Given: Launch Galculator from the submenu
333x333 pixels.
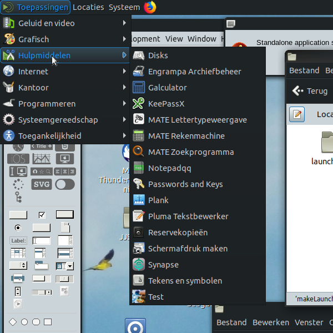Looking at the screenshot, I should click(x=167, y=88).
